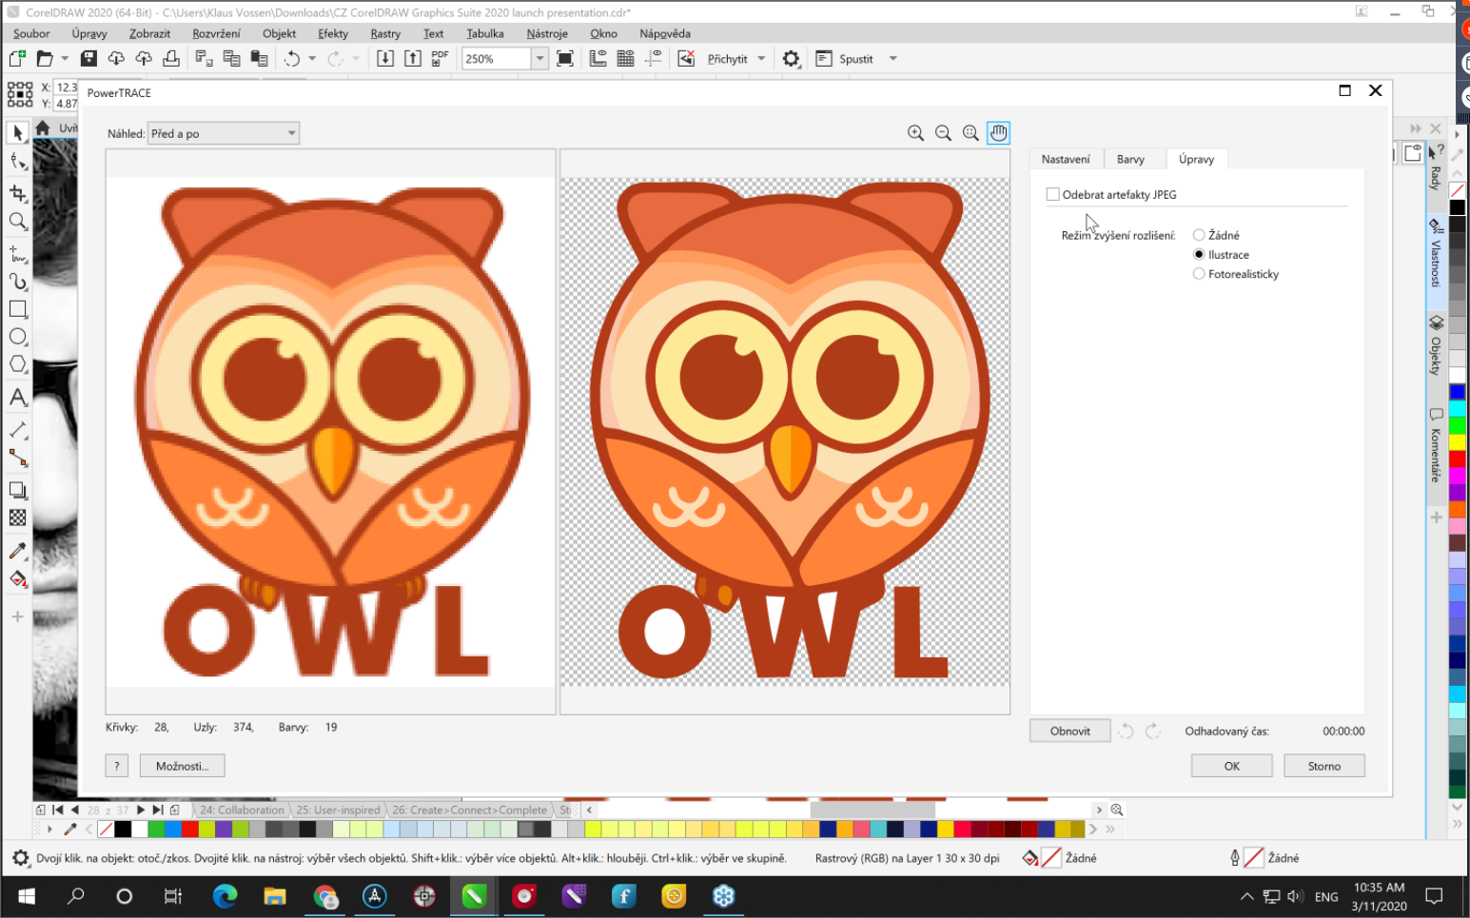Select the Text tool in the toolbox

(x=18, y=398)
